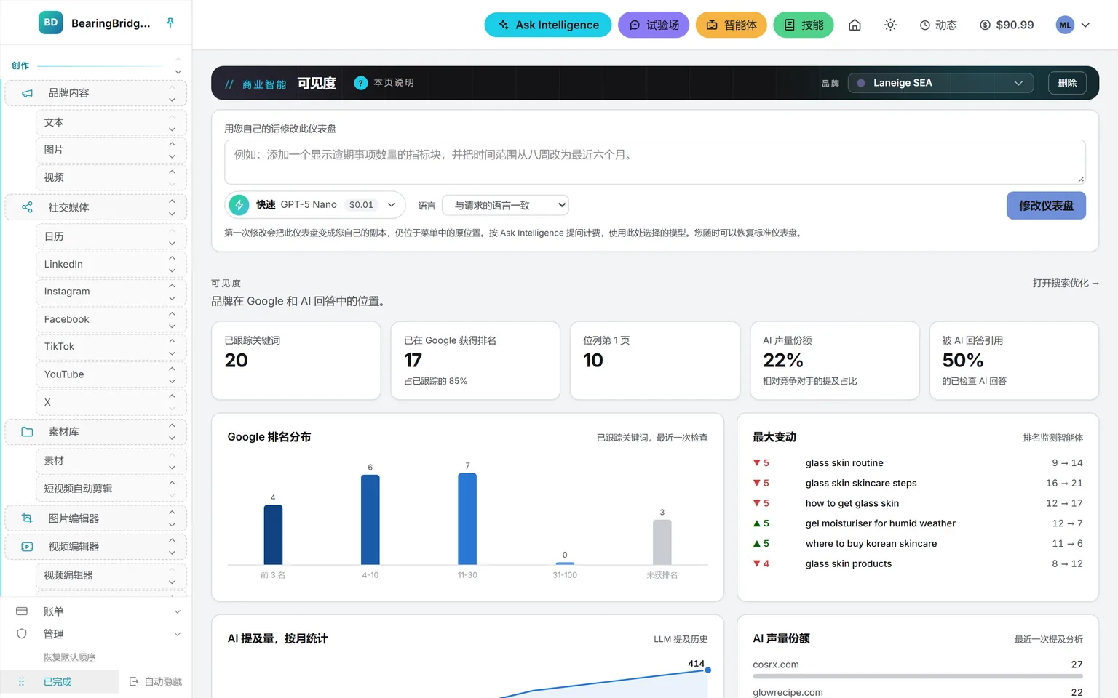Toggle light theme sun icon
Viewport: 1118px width, 698px height.
[890, 25]
